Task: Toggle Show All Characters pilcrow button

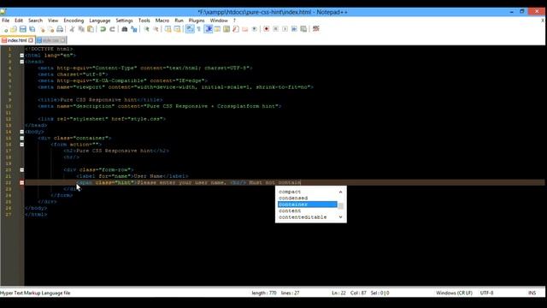Action: click(198, 29)
